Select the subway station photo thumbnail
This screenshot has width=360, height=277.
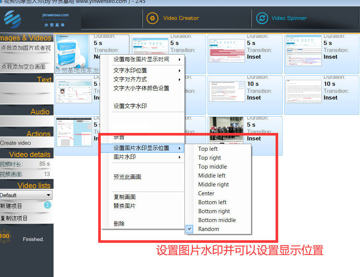pos(226,130)
